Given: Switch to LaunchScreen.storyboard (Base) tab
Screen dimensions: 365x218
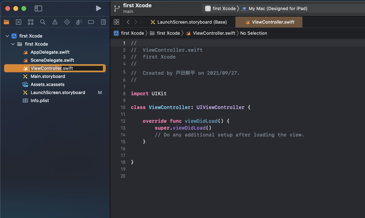Looking at the screenshot, I should point(189,22).
